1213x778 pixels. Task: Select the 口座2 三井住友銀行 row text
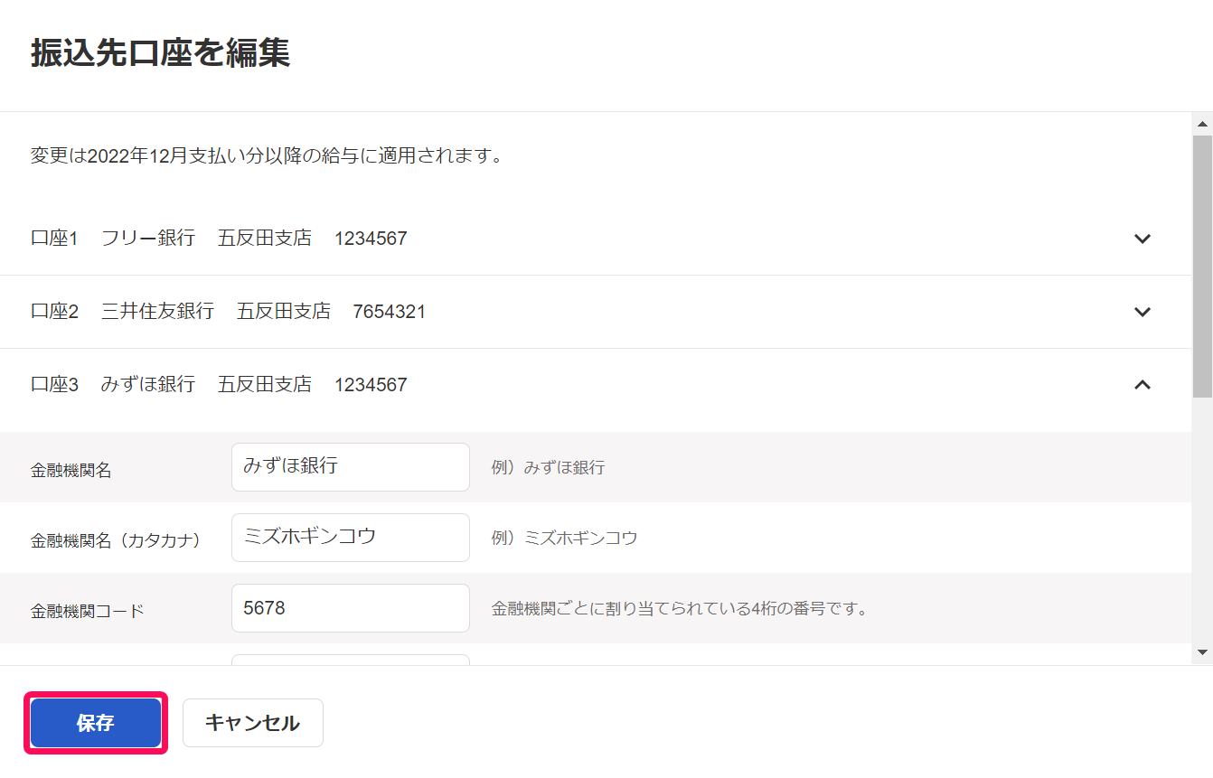point(228,312)
